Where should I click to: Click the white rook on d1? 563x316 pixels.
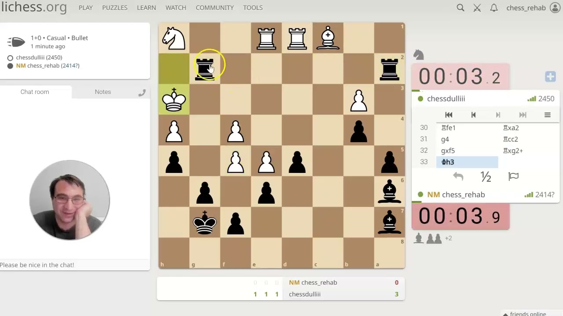pos(297,38)
